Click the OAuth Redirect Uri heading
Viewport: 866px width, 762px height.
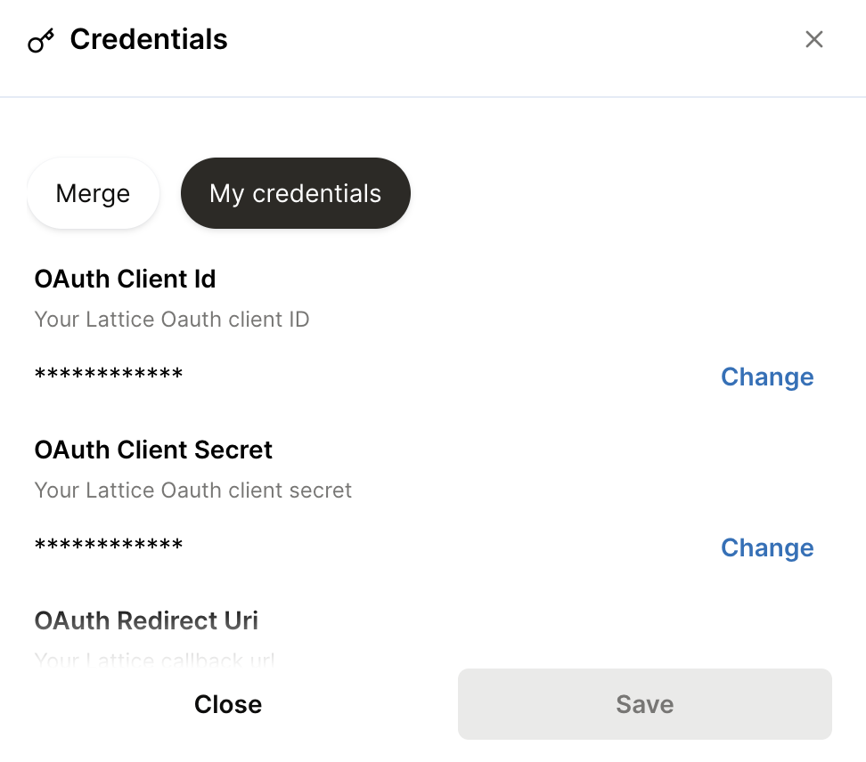[x=146, y=620]
